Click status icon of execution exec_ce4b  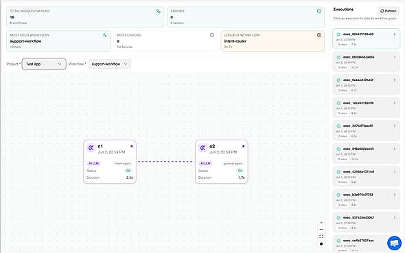coord(338,241)
